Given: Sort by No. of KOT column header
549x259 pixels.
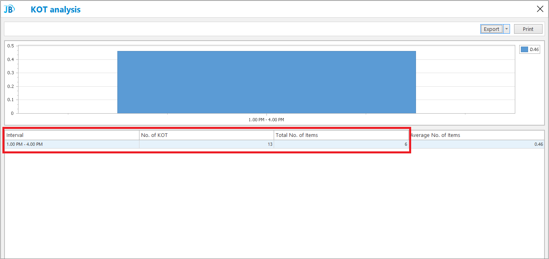Looking at the screenshot, I should [x=207, y=135].
